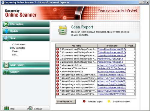Click the yellow Suspicious object legend icon
This screenshot has width=150, height=111.
click(109, 101)
